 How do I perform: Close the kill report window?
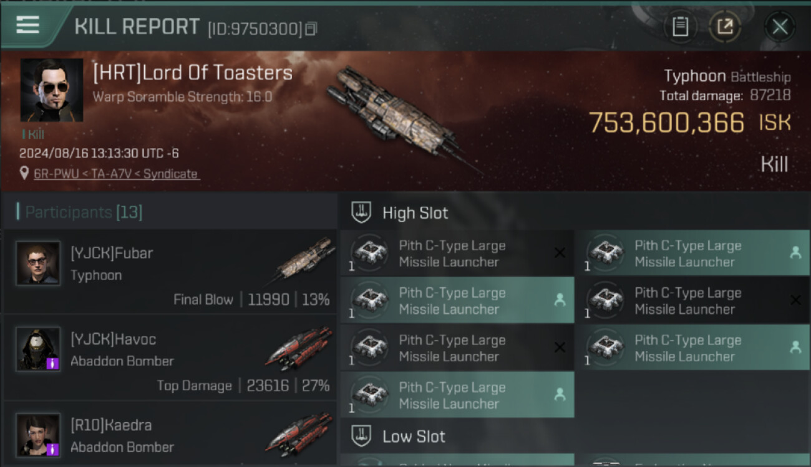coord(780,27)
